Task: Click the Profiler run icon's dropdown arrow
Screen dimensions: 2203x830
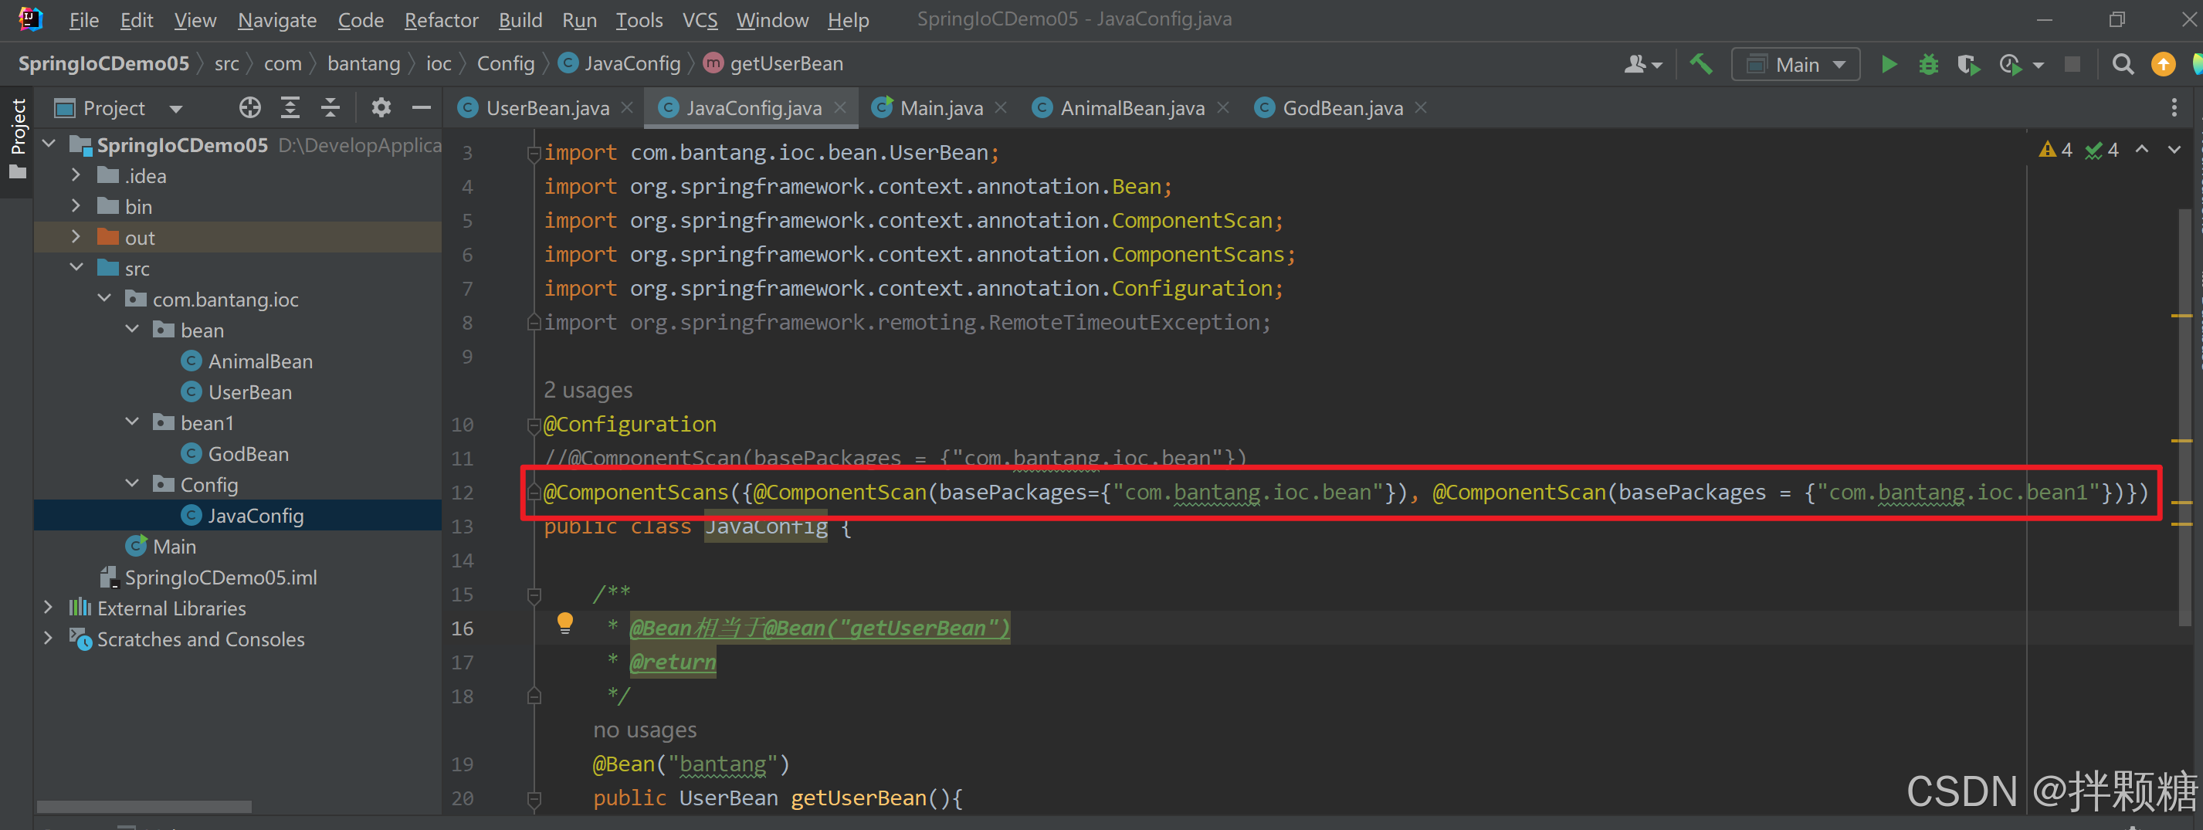Action: click(x=2039, y=65)
